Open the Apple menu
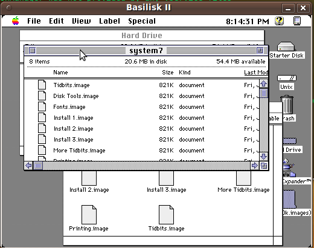The image size is (314, 248). coord(16,21)
